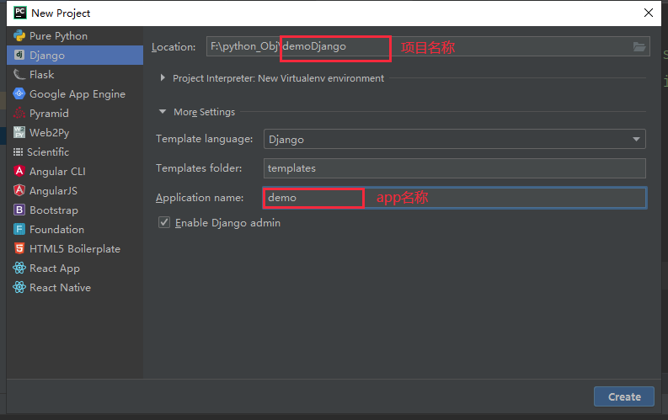This screenshot has height=420, width=668.
Task: Click the HTML5 Boilerplate shield icon
Action: (x=19, y=248)
